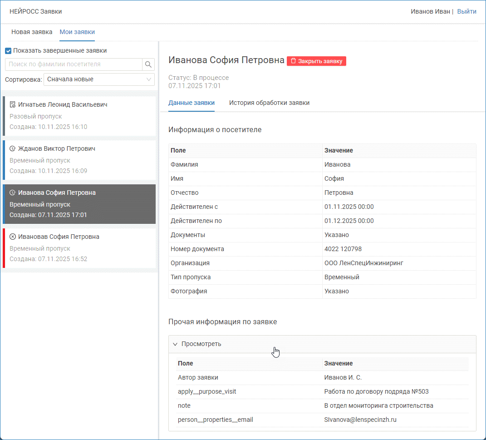Select Игнатьев Леонид Васильевич request
The width and height of the screenshot is (486, 440).
[79, 116]
